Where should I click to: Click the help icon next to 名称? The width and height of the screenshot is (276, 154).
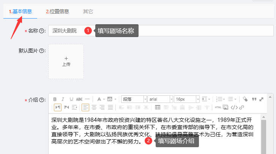pyautogui.click(x=41, y=31)
